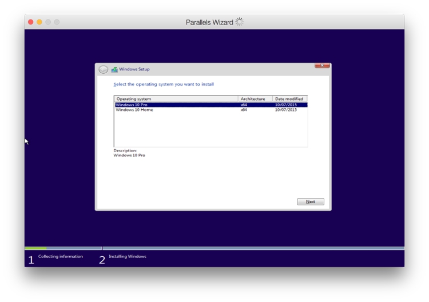Click the Installing Windows step label
The height and width of the screenshot is (302, 429).
point(128,256)
